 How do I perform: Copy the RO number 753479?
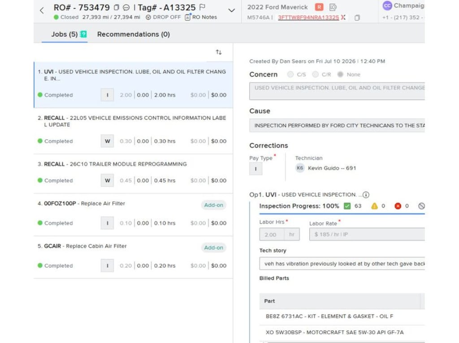pos(117,7)
